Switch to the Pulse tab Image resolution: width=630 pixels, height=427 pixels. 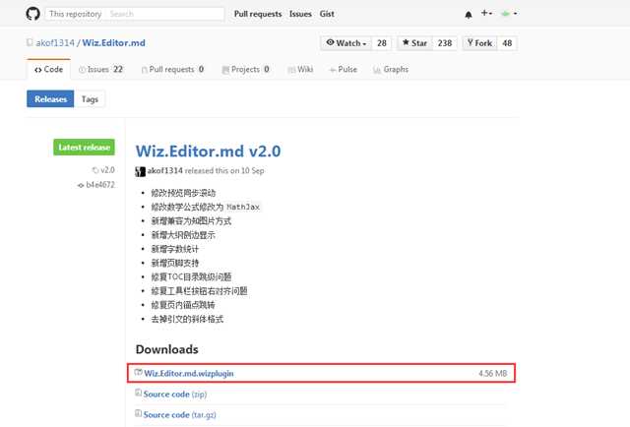[344, 69]
